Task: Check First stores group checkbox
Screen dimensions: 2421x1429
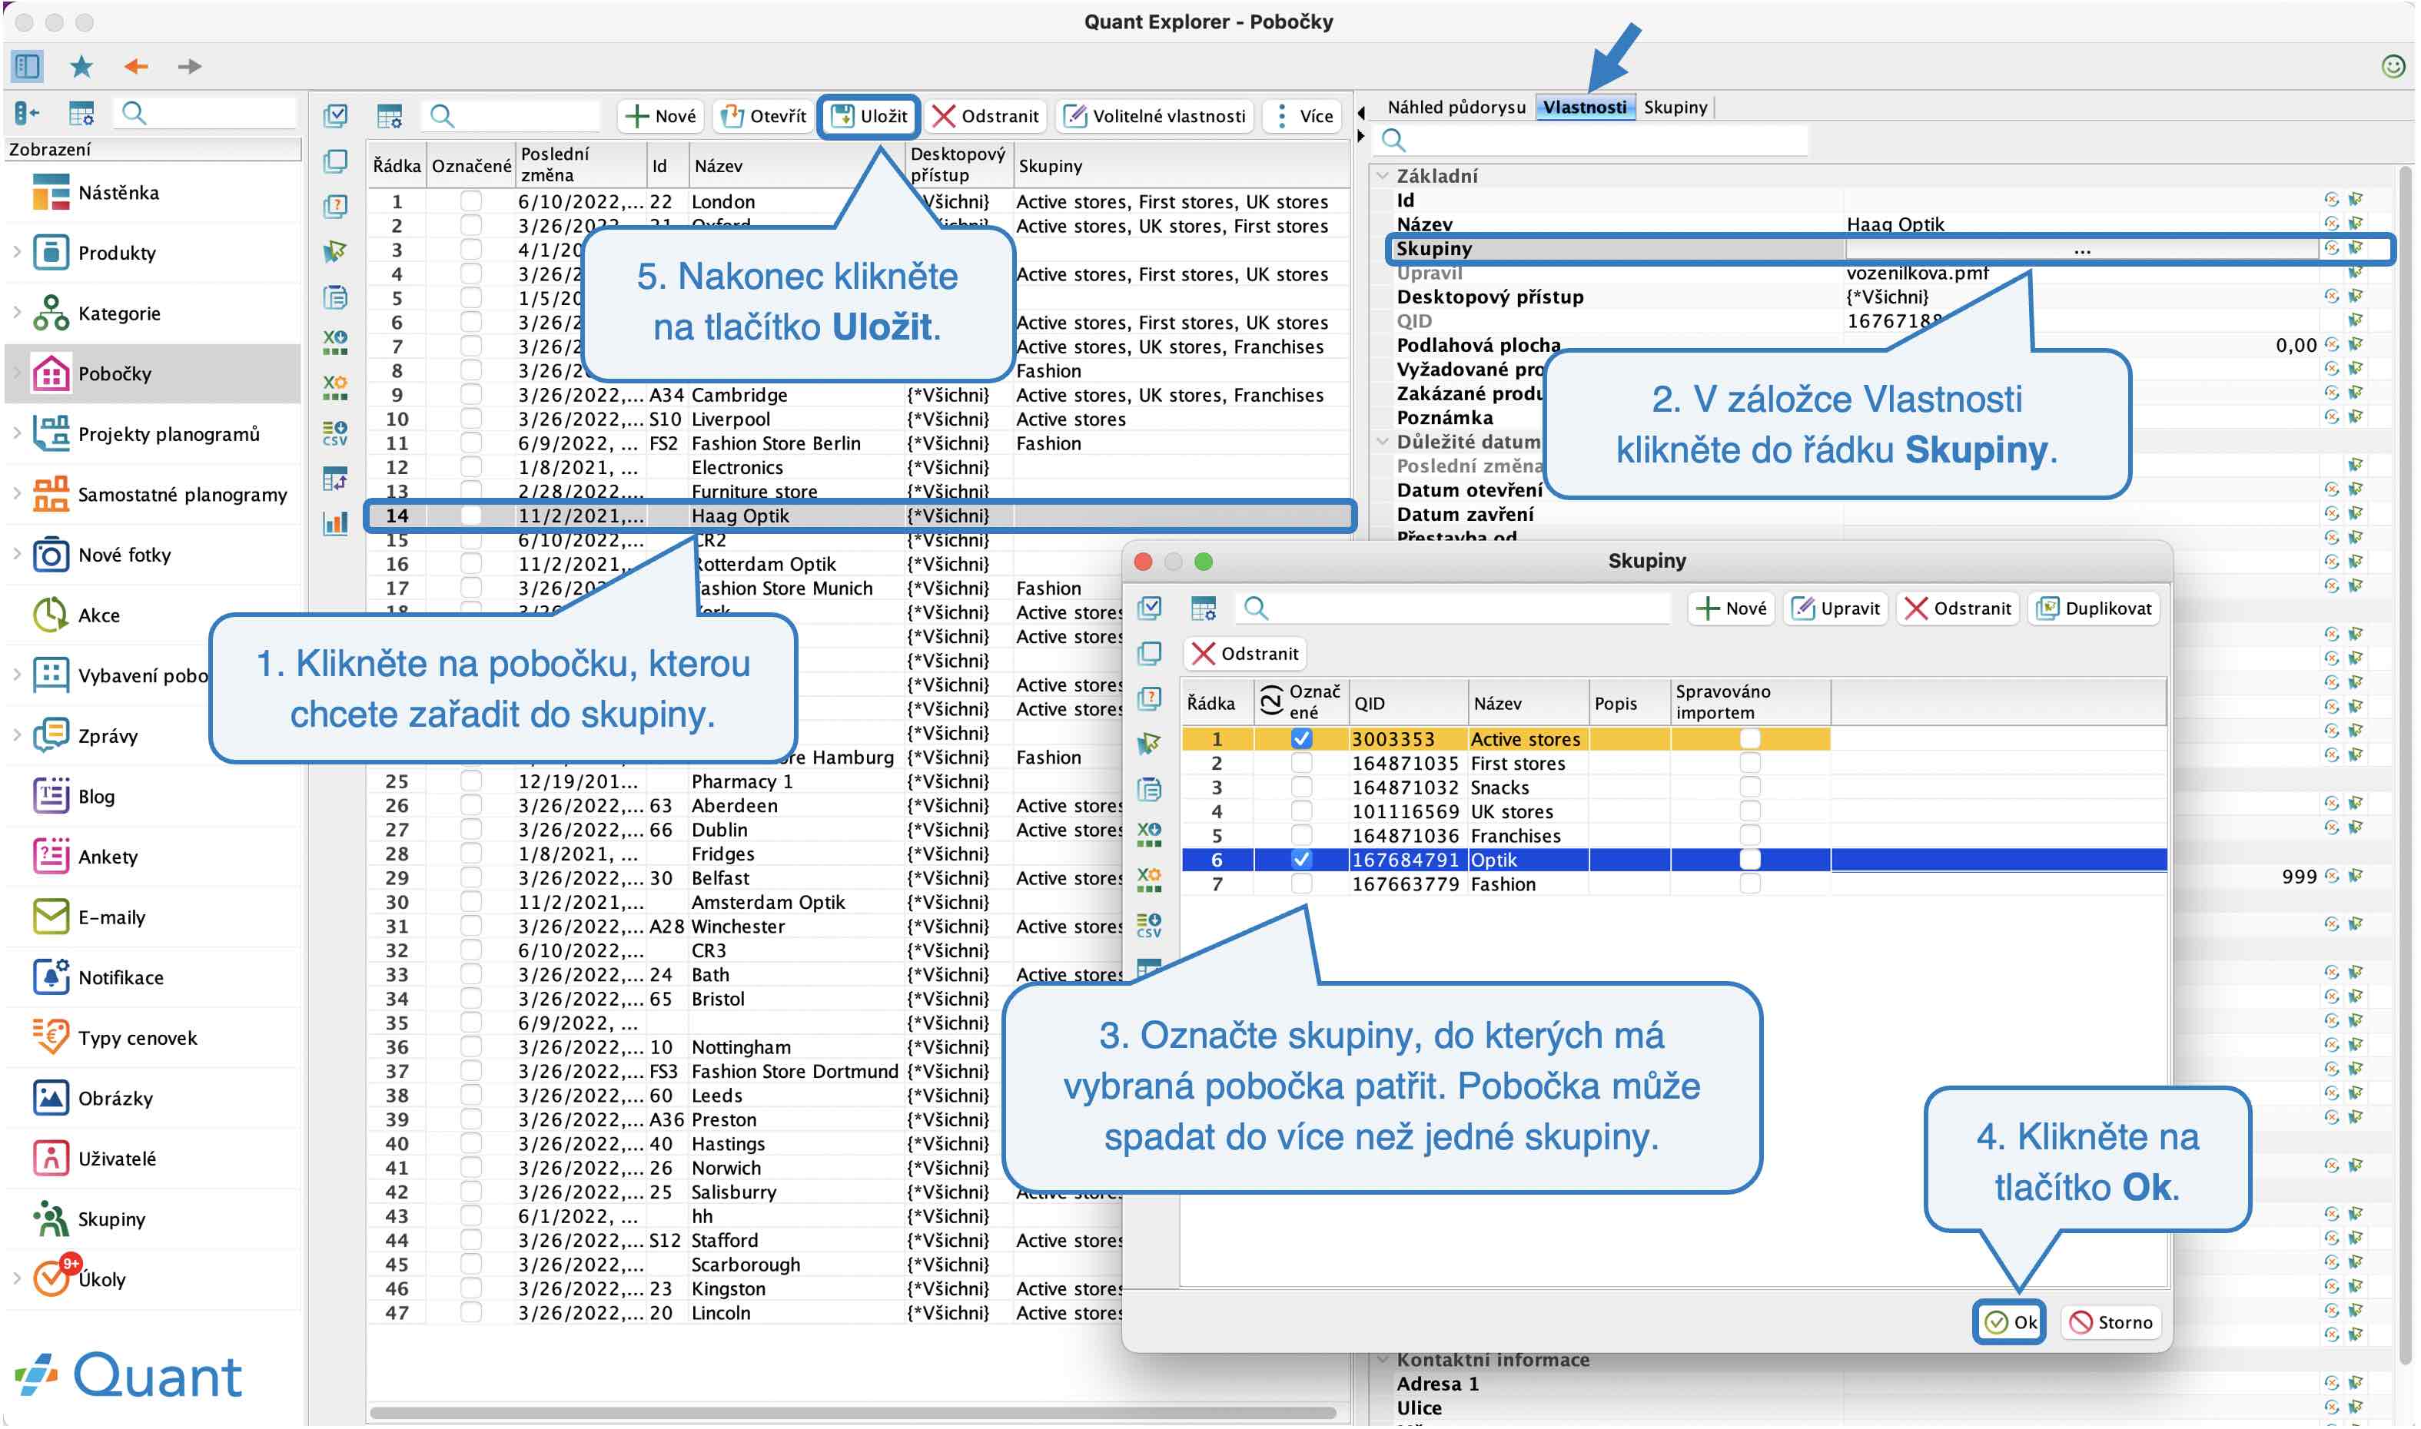Action: 1302,764
